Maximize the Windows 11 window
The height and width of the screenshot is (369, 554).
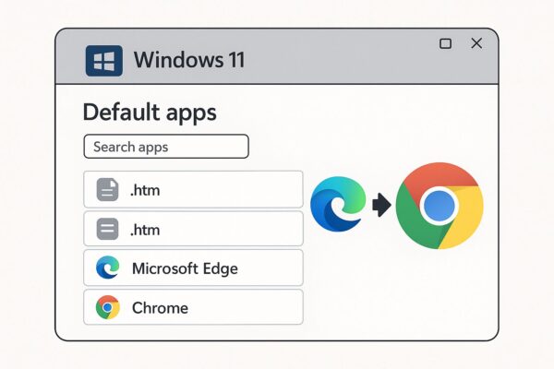(445, 43)
